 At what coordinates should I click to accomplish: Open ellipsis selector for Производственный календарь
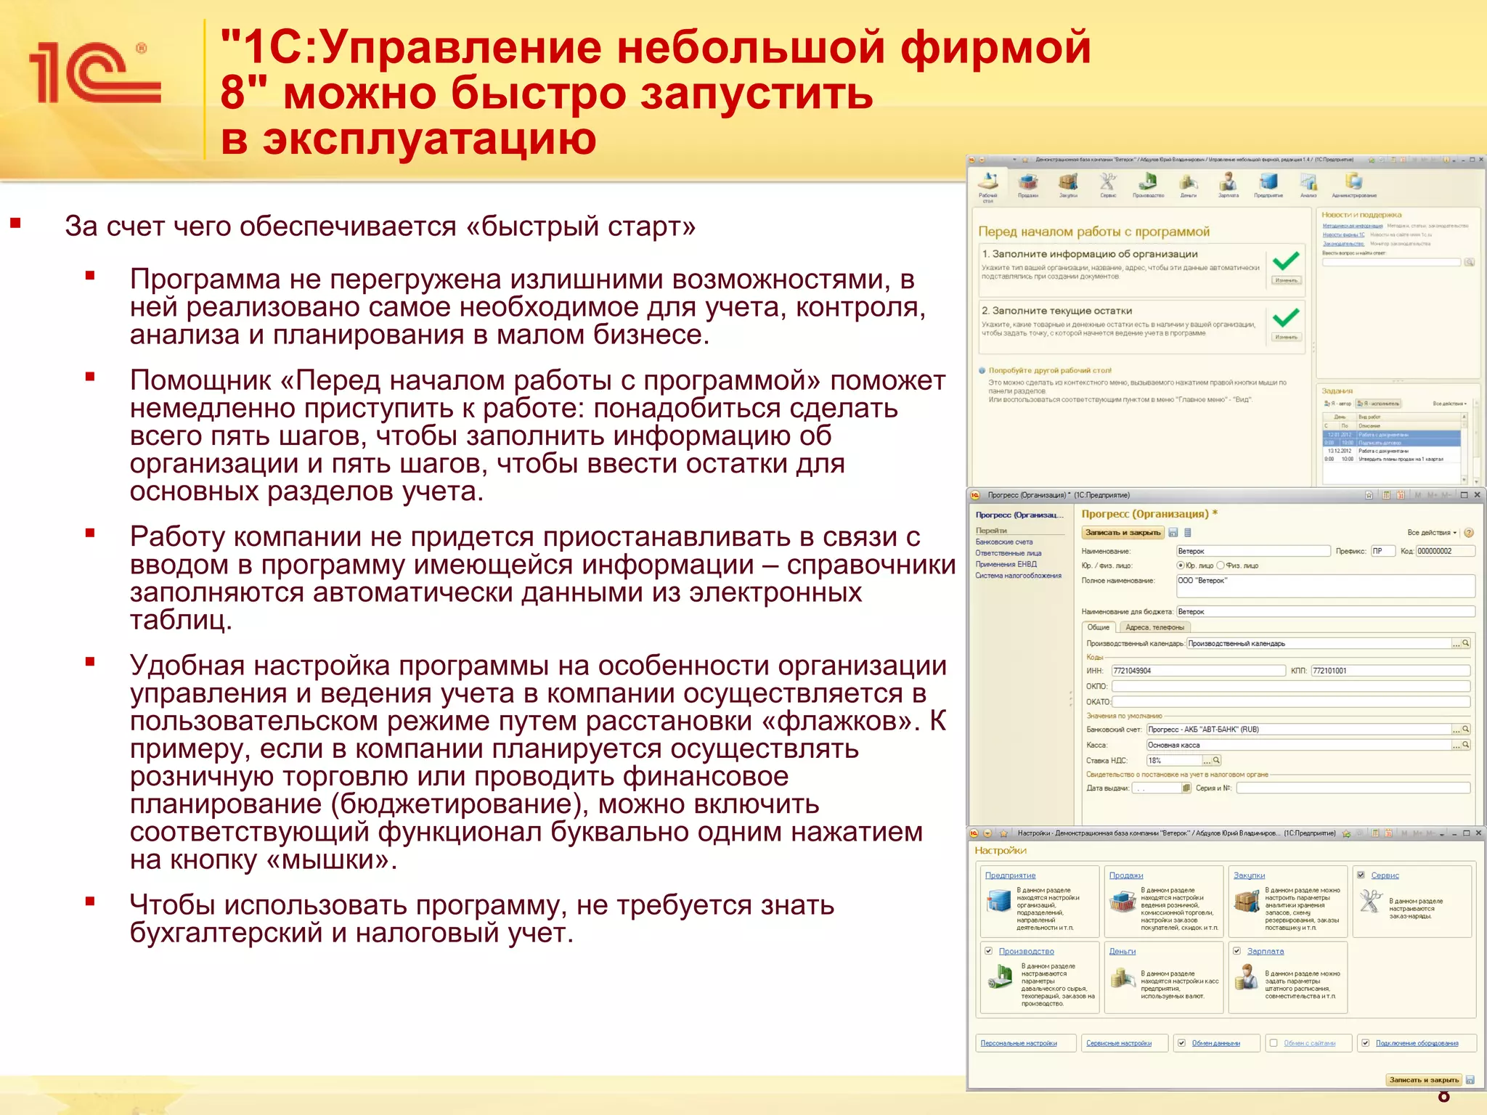click(1456, 643)
